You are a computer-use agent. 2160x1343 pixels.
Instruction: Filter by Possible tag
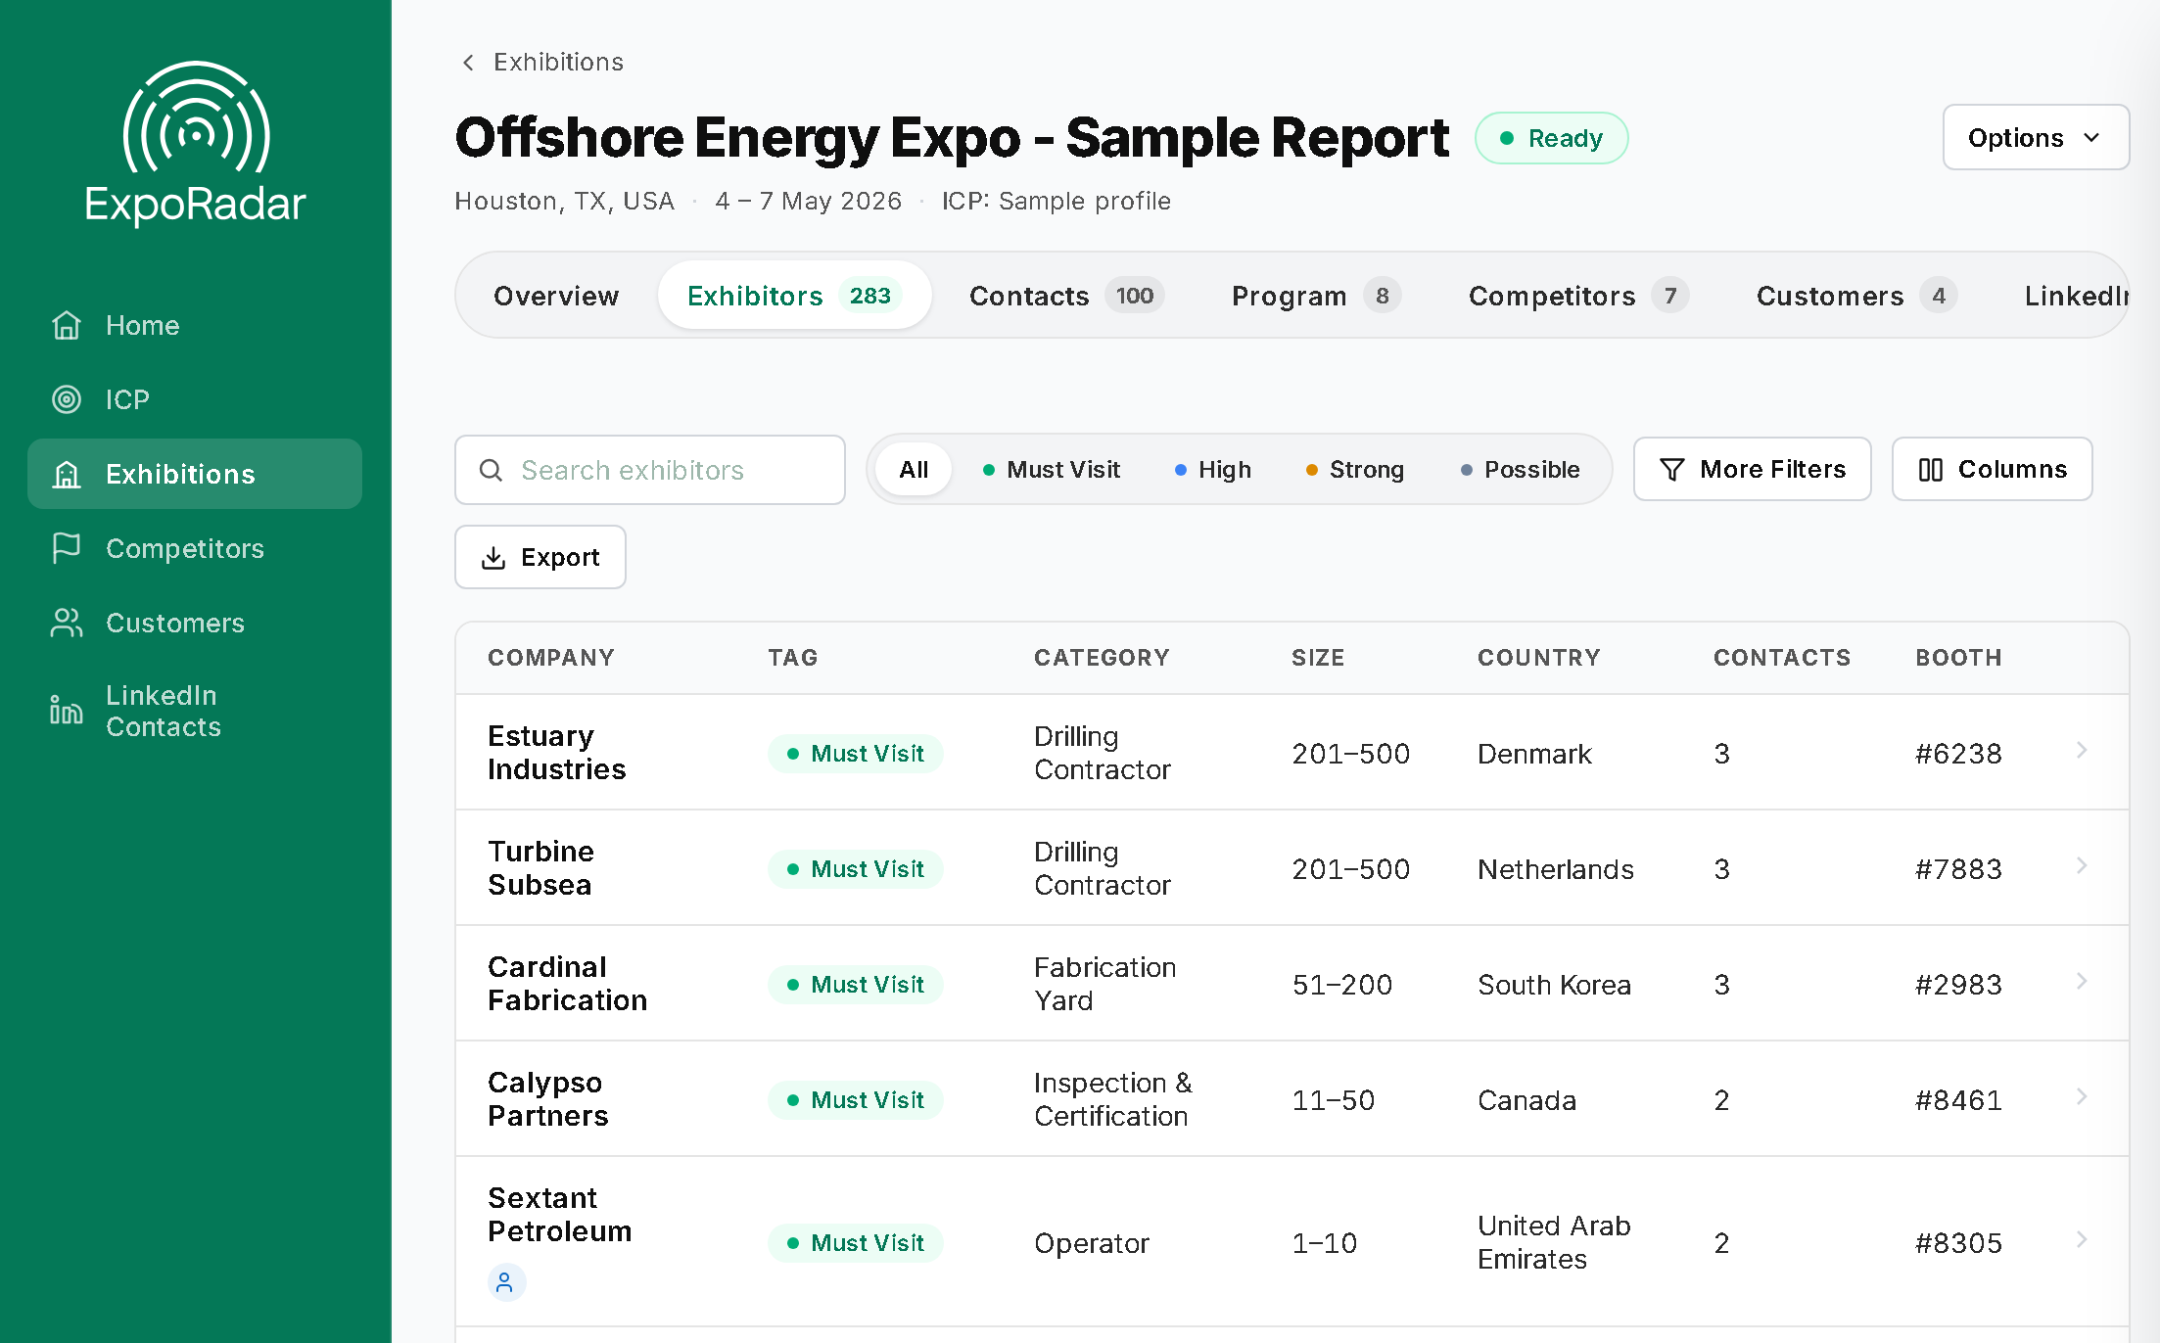click(x=1520, y=470)
